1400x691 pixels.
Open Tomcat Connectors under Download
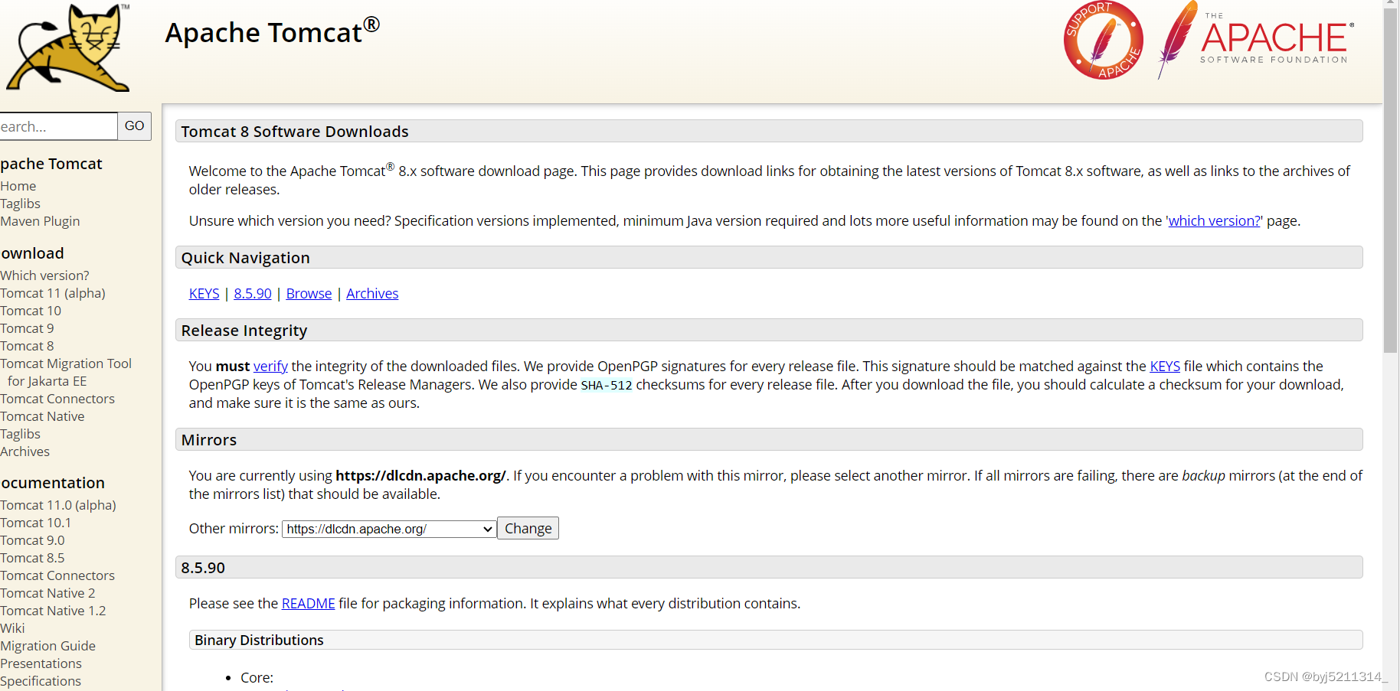pyautogui.click(x=57, y=399)
